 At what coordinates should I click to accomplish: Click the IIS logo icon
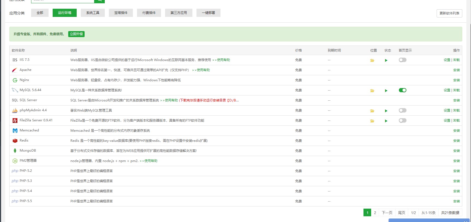(x=15, y=60)
